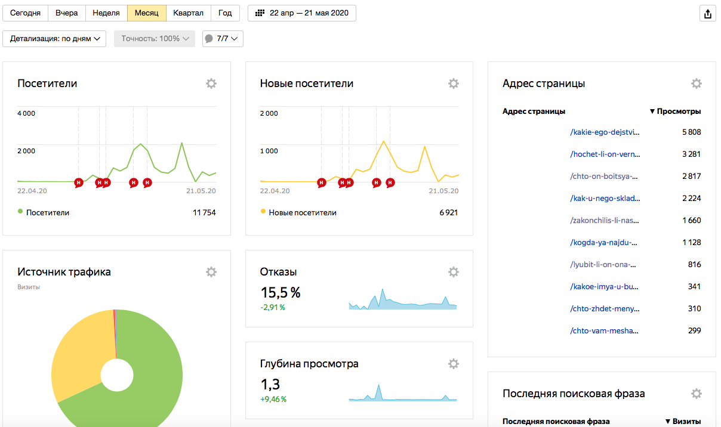This screenshot has width=721, height=427.
Task: Open the calendar date range picker
Action: point(302,13)
